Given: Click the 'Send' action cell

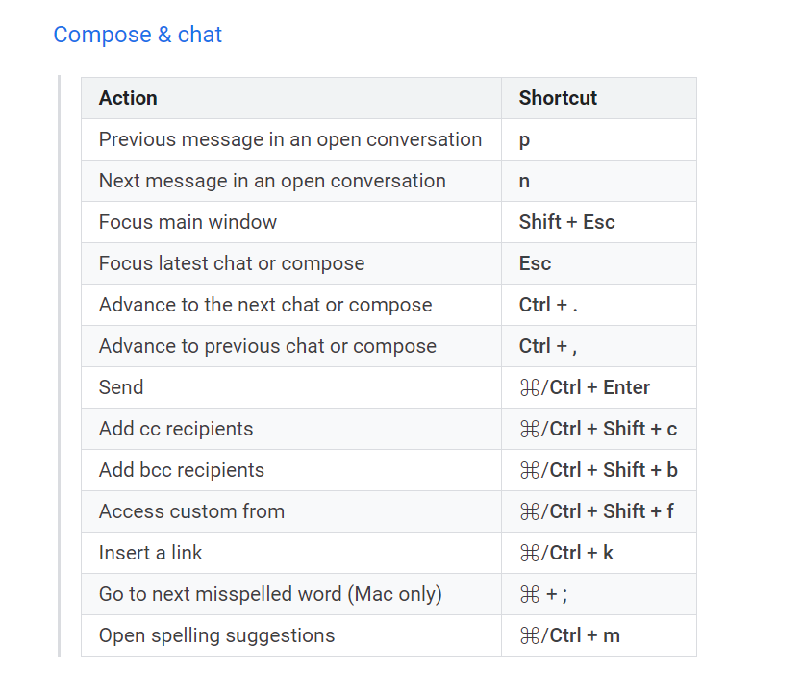Looking at the screenshot, I should pos(121,387).
